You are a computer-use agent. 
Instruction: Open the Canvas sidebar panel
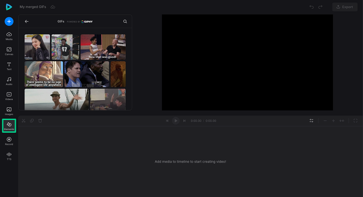(9, 51)
